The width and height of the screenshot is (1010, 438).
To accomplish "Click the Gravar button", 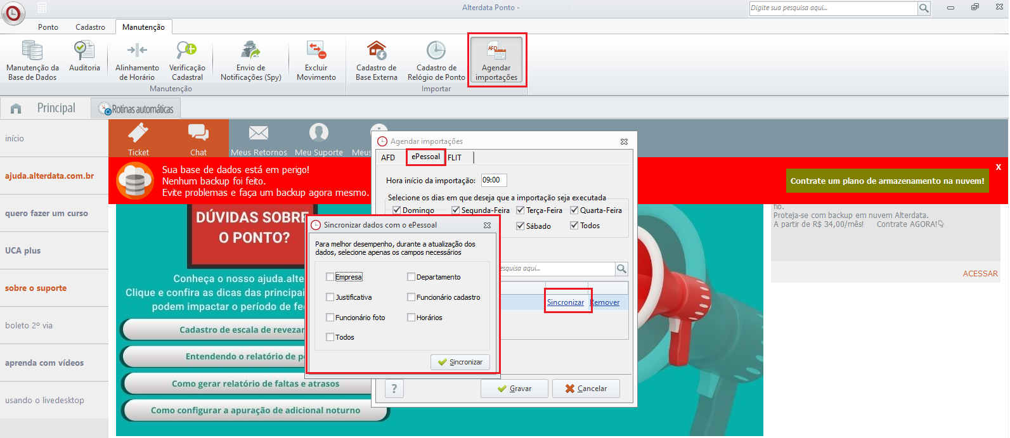I will pos(514,389).
